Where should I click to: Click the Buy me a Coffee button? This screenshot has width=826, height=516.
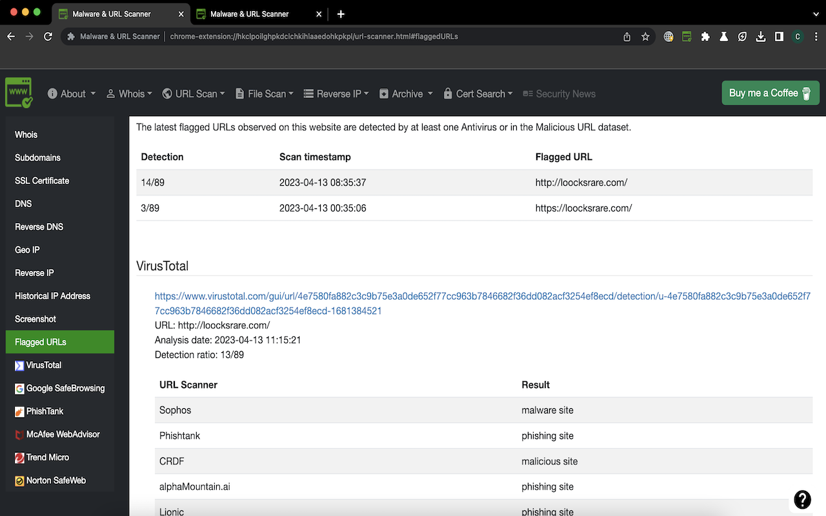click(x=770, y=93)
